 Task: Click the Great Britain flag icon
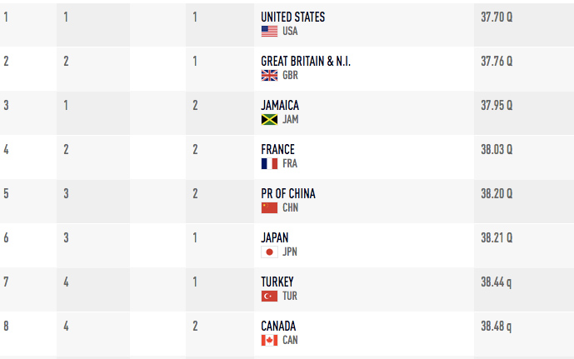click(x=269, y=76)
